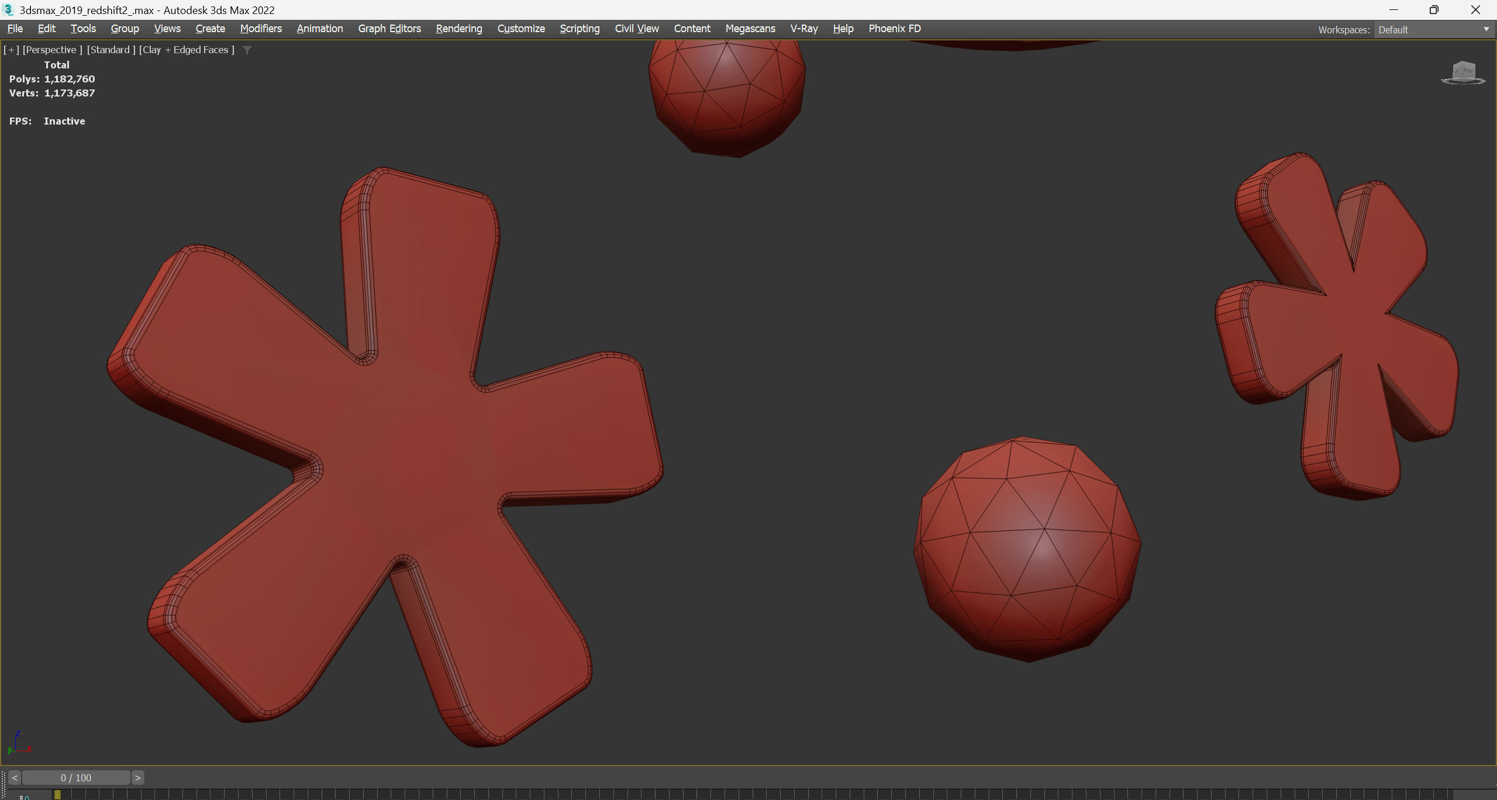Open the Modifiers menu

tap(261, 29)
